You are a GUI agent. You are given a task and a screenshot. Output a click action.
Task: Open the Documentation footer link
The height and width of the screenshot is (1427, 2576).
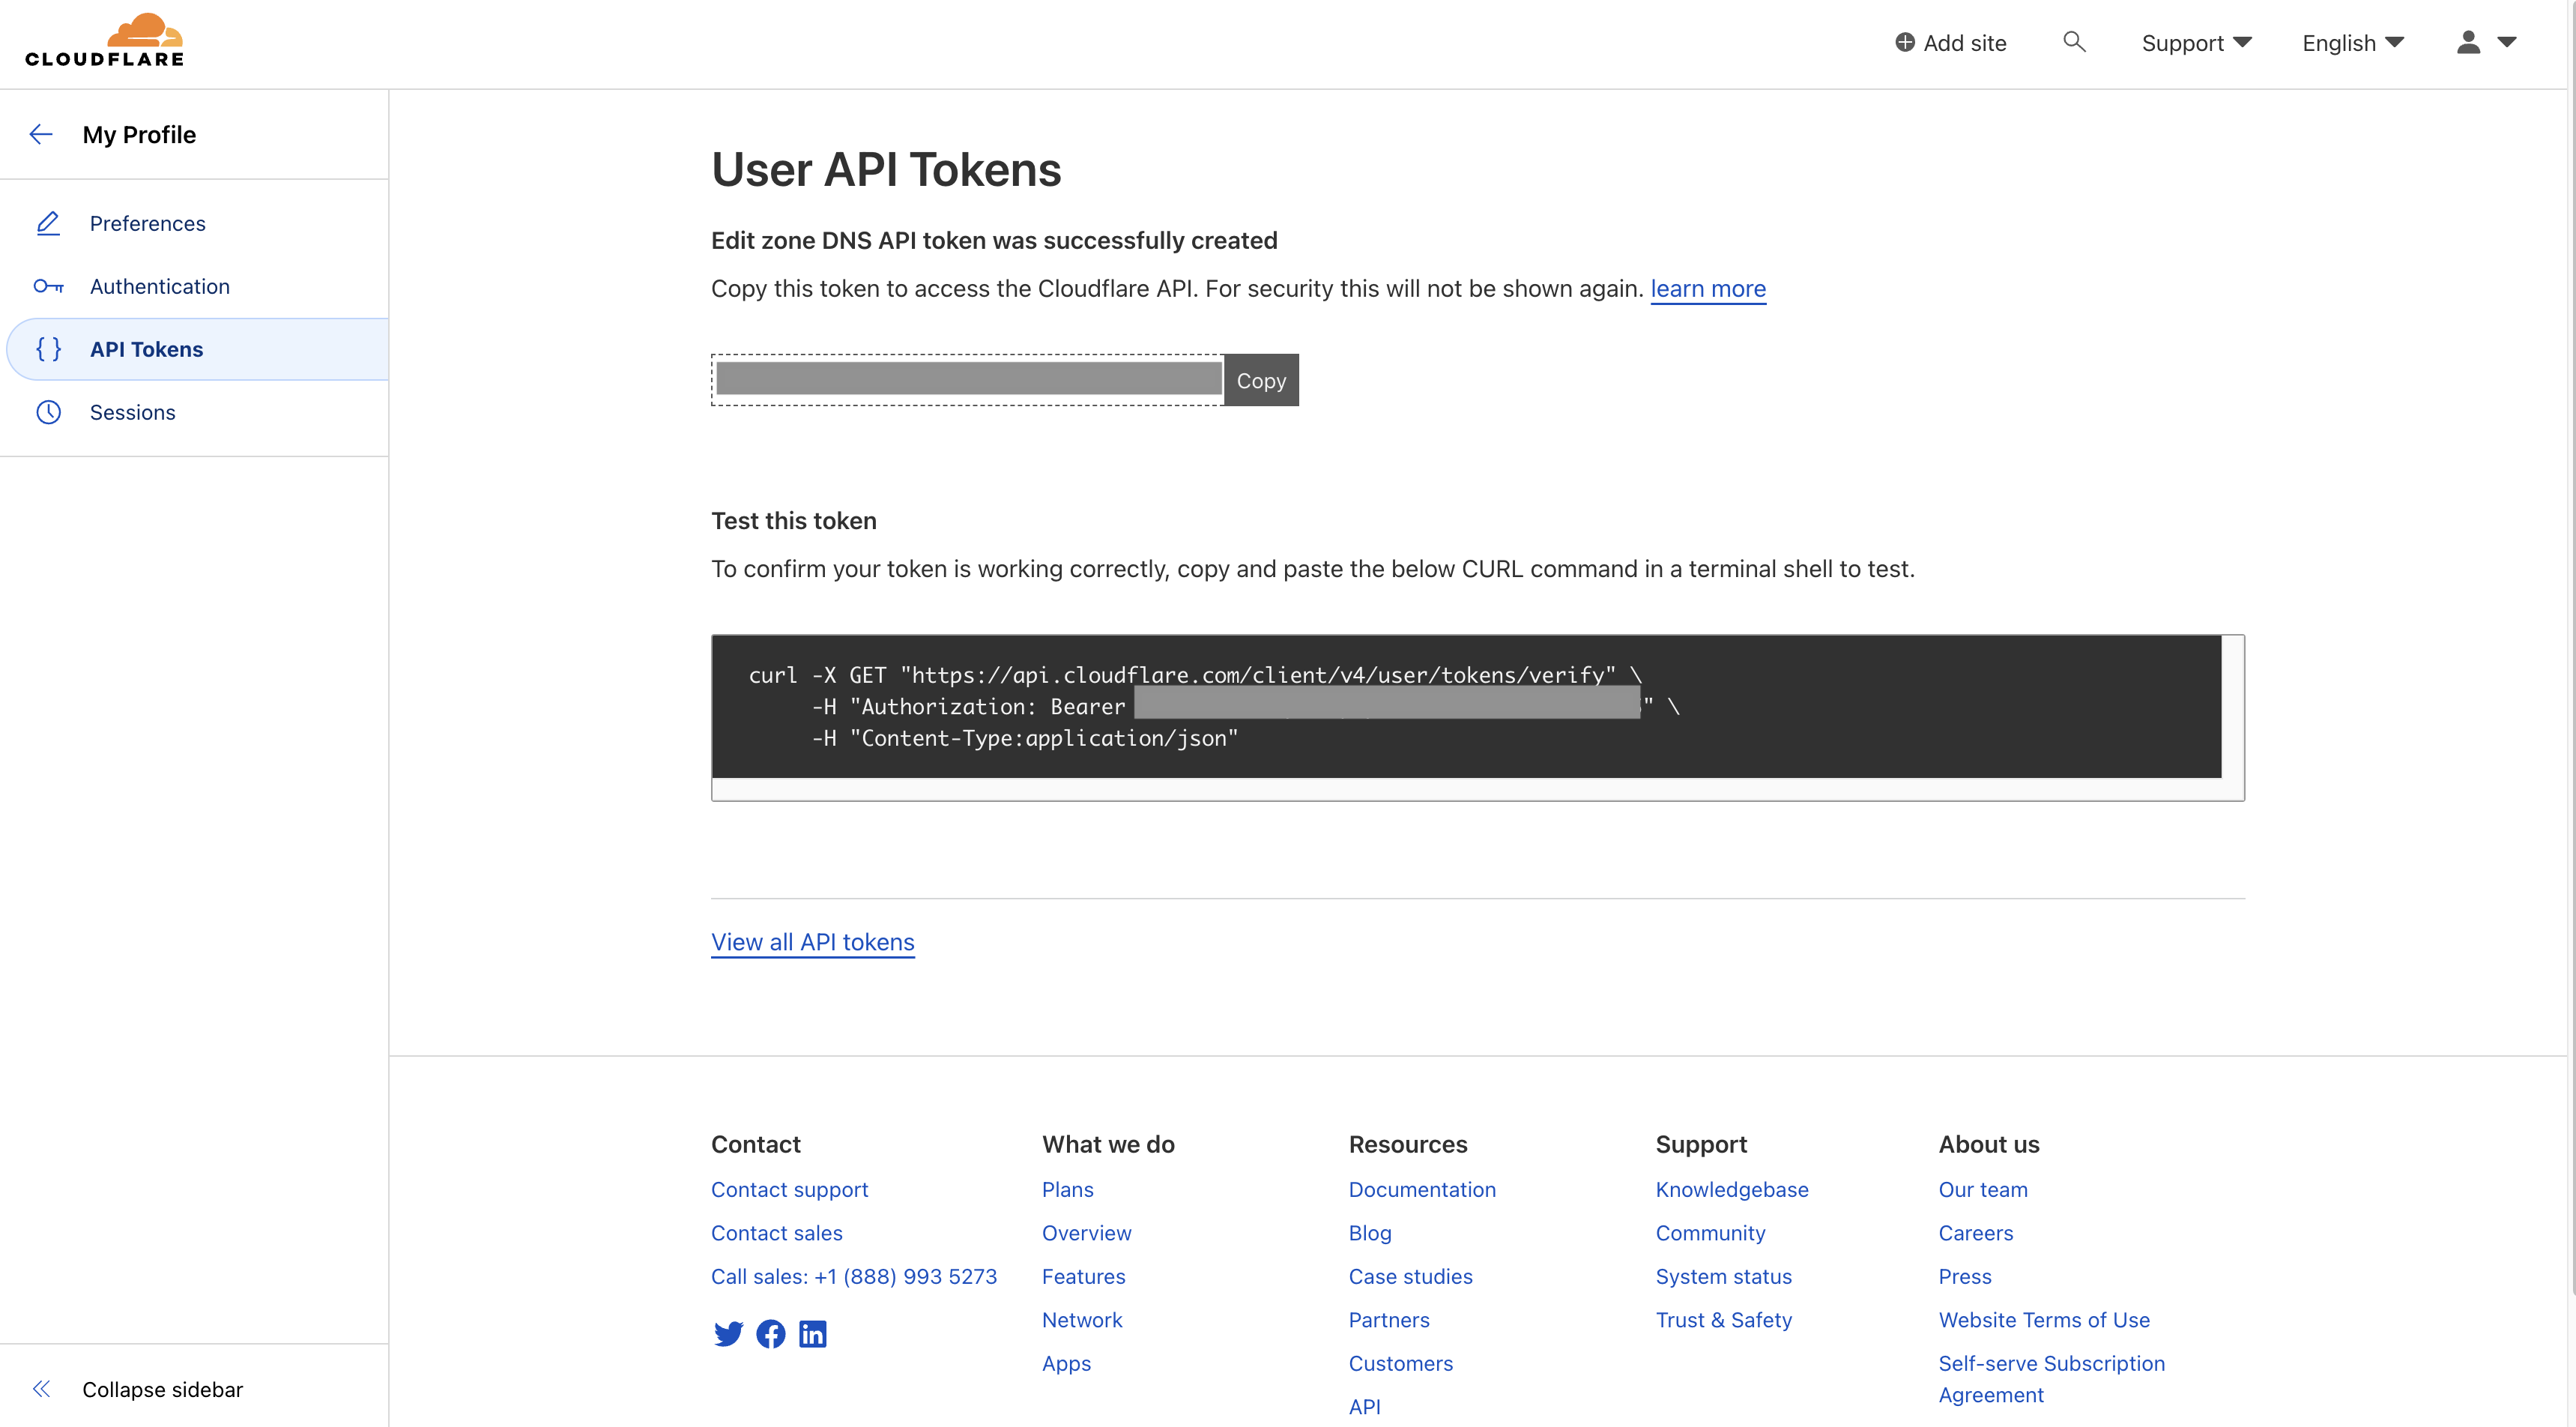coord(1422,1190)
